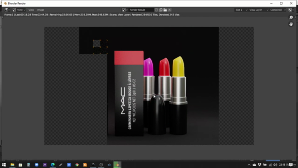The width and height of the screenshot is (298, 168).
Task: Click the taskbar clock showing 23:16
Action: pyautogui.click(x=282, y=165)
